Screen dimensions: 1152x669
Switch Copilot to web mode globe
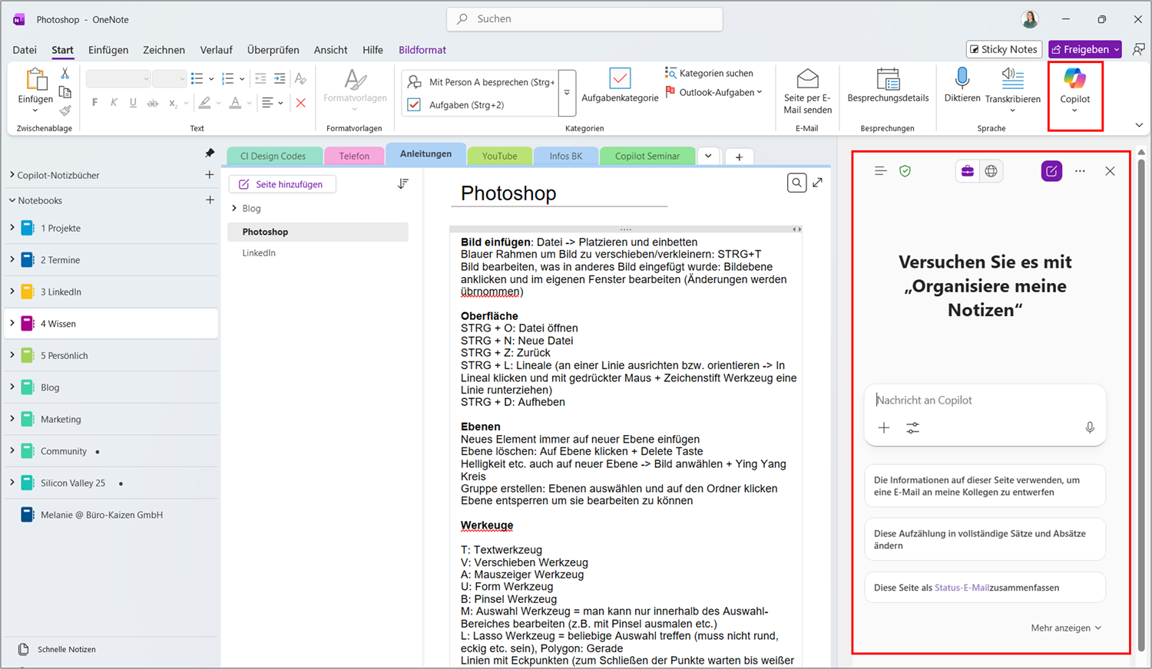click(x=991, y=171)
